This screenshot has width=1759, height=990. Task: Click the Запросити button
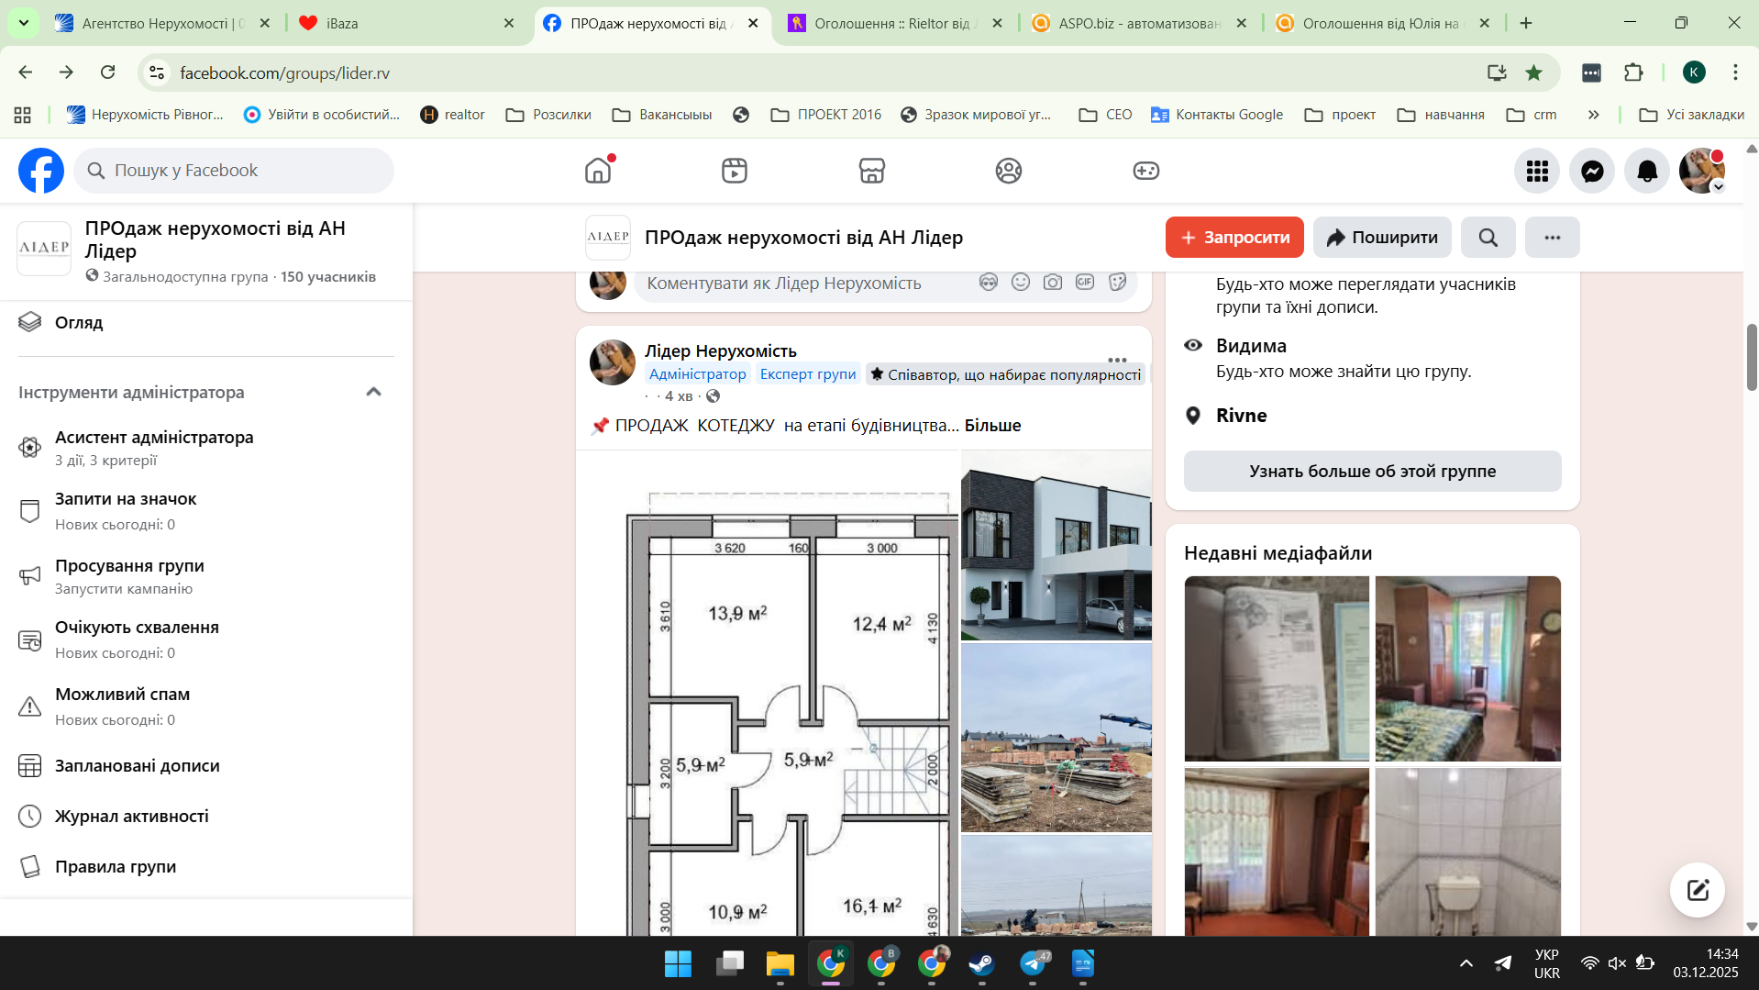pyautogui.click(x=1234, y=238)
